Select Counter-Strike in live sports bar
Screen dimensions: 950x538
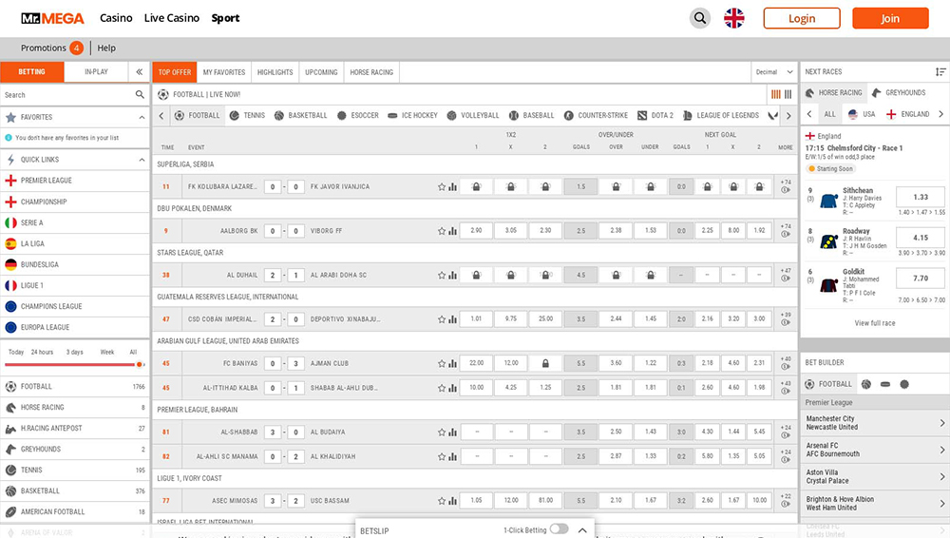click(596, 115)
